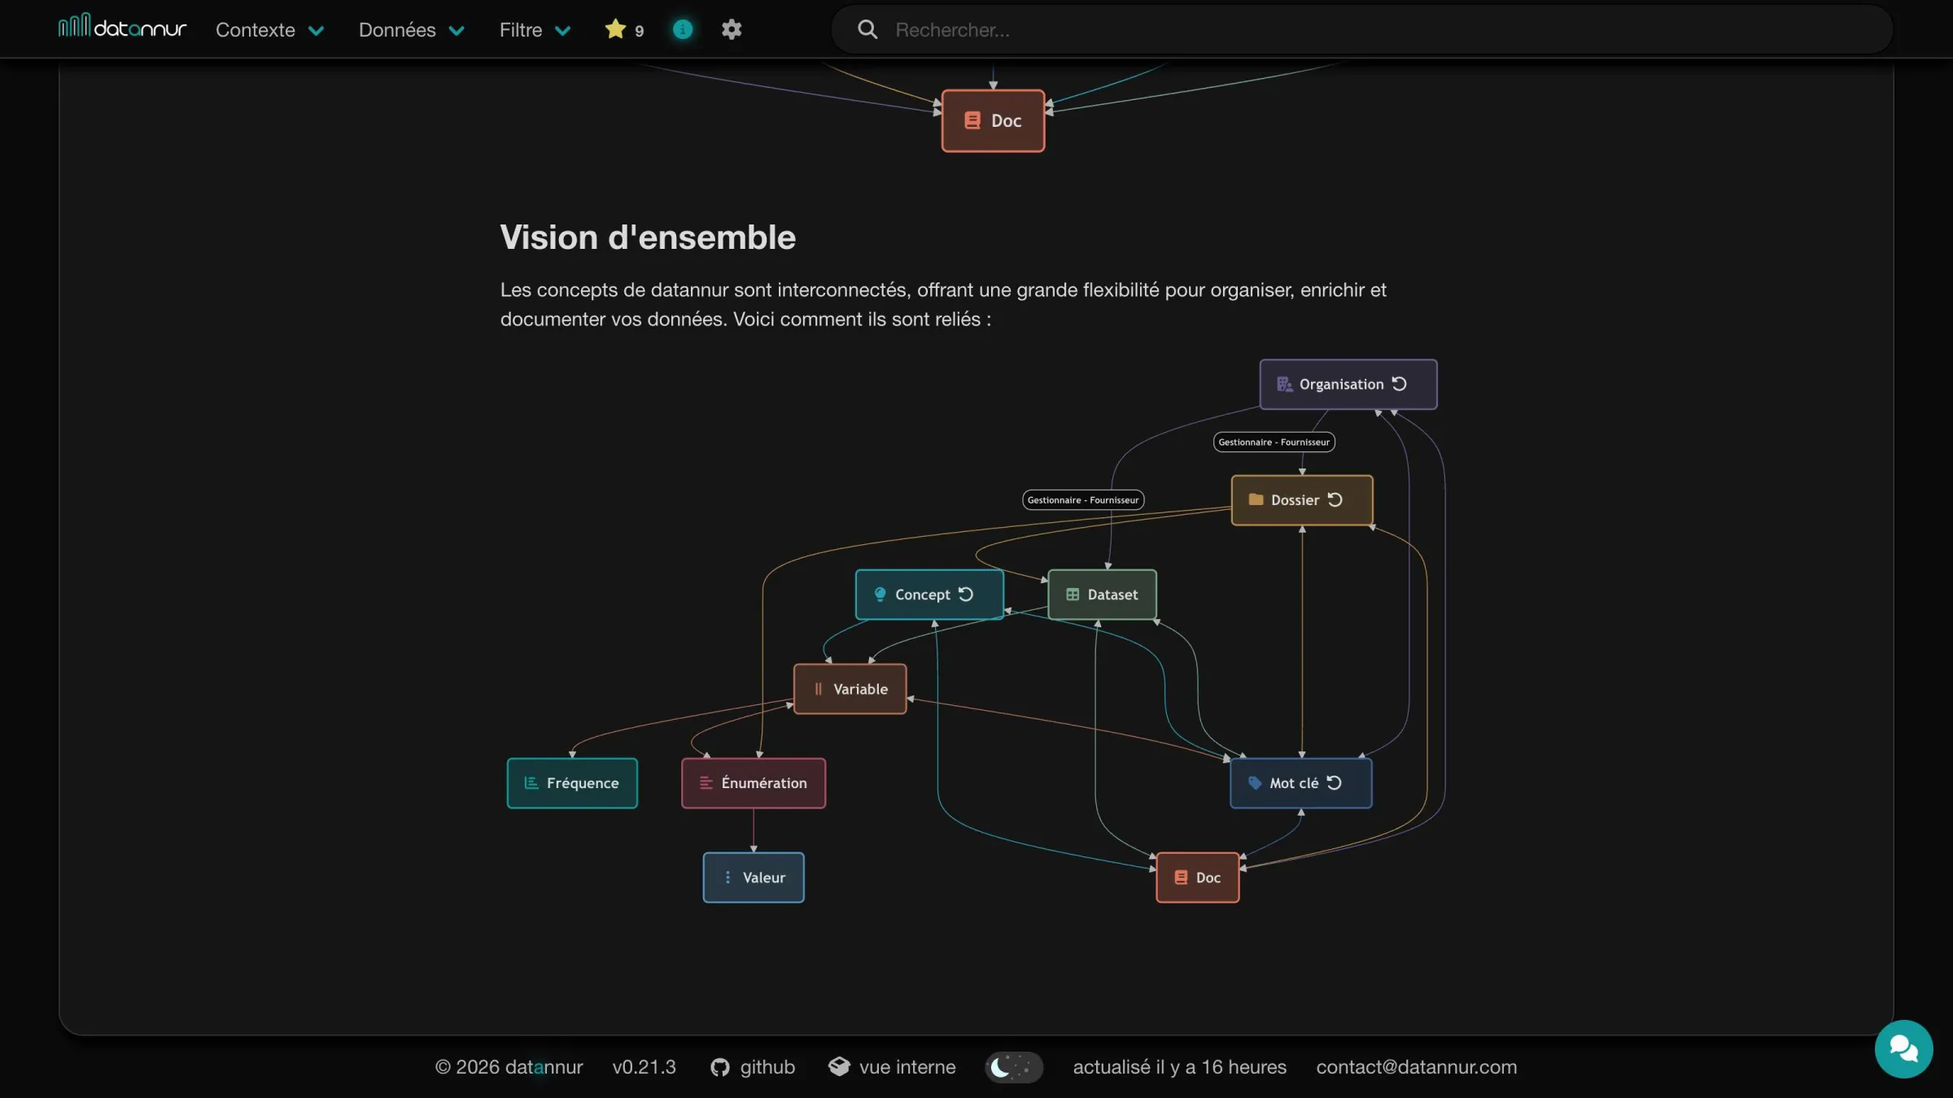Click the bottom Doc node
The width and height of the screenshot is (1953, 1098).
(x=1198, y=878)
